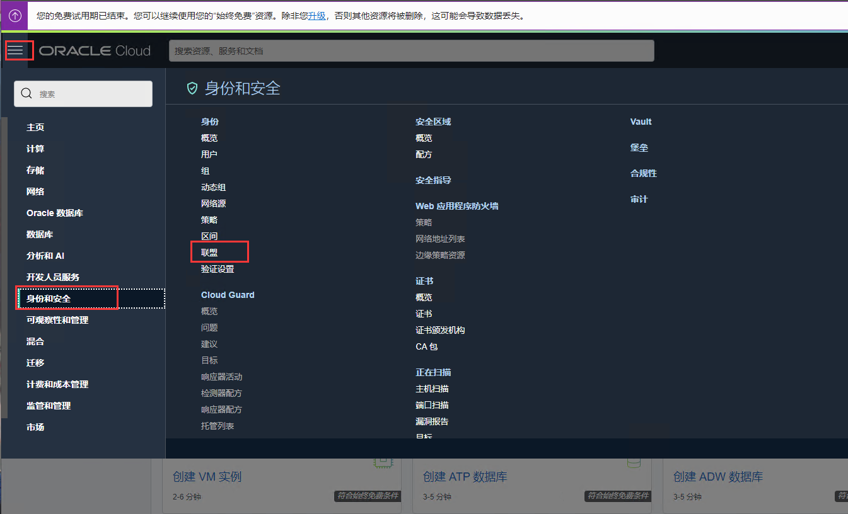Click the Oracle Cloud logo

click(95, 51)
